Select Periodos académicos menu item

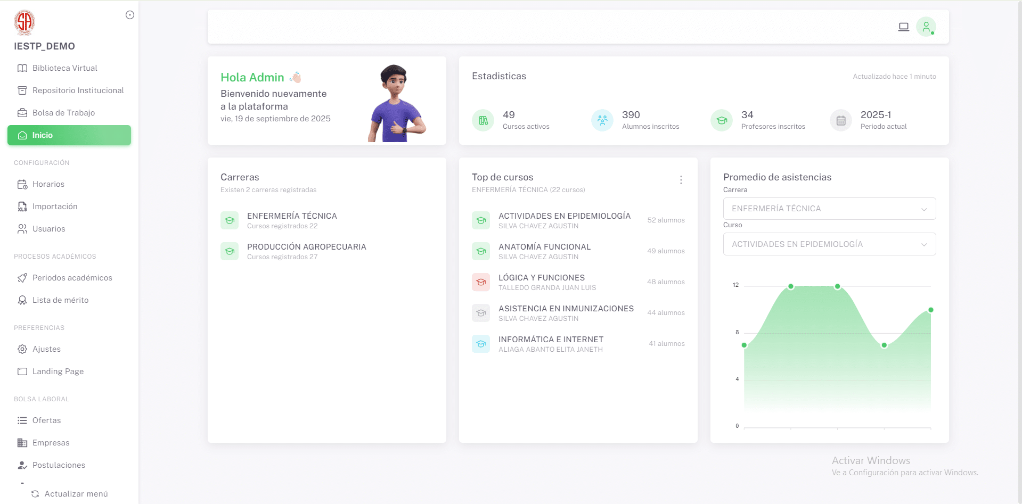pyautogui.click(x=72, y=278)
